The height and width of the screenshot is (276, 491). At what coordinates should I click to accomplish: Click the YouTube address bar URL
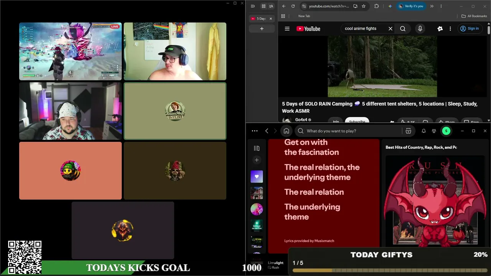pos(329,6)
